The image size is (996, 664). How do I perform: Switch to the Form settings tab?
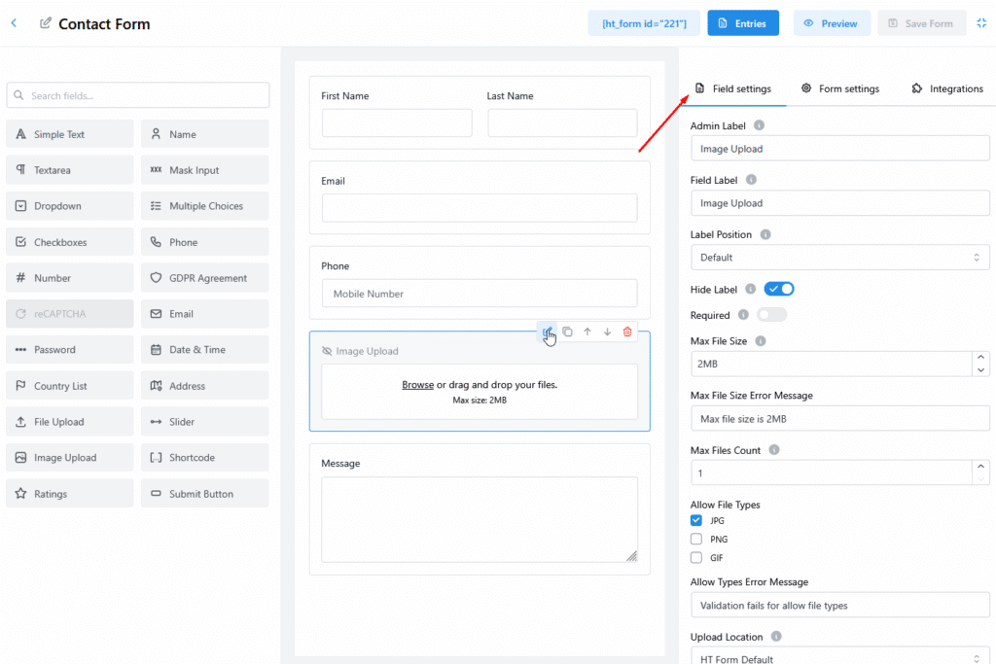839,88
